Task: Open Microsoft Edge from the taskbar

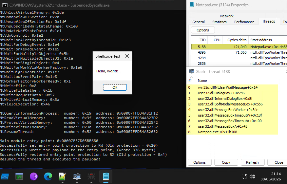Action: (48, 176)
